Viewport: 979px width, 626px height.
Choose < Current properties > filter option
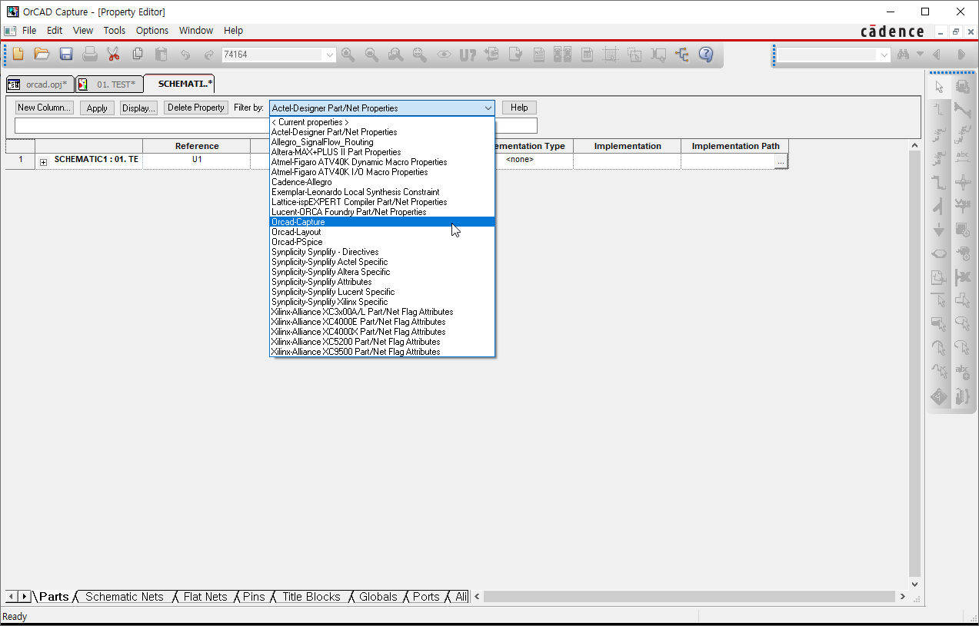[x=382, y=122]
